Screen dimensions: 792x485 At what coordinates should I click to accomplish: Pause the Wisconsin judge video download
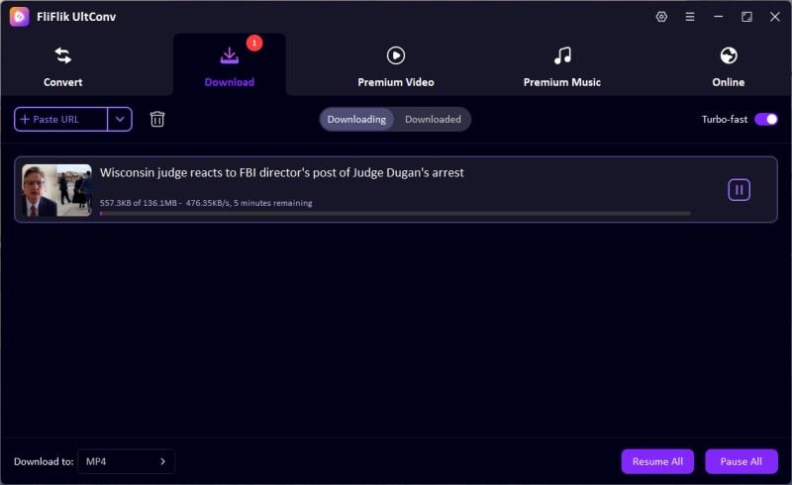(x=739, y=189)
